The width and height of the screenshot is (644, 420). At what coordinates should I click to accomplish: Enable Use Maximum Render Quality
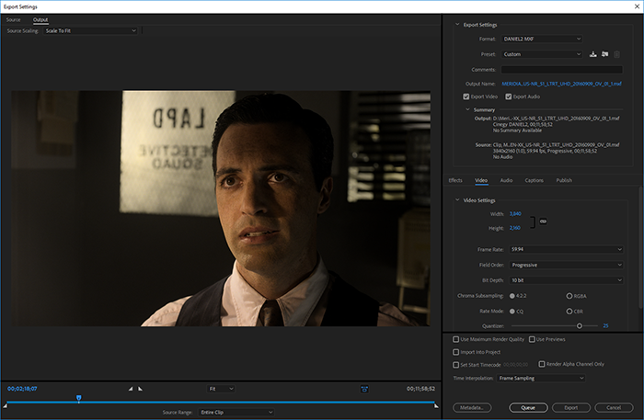457,339
